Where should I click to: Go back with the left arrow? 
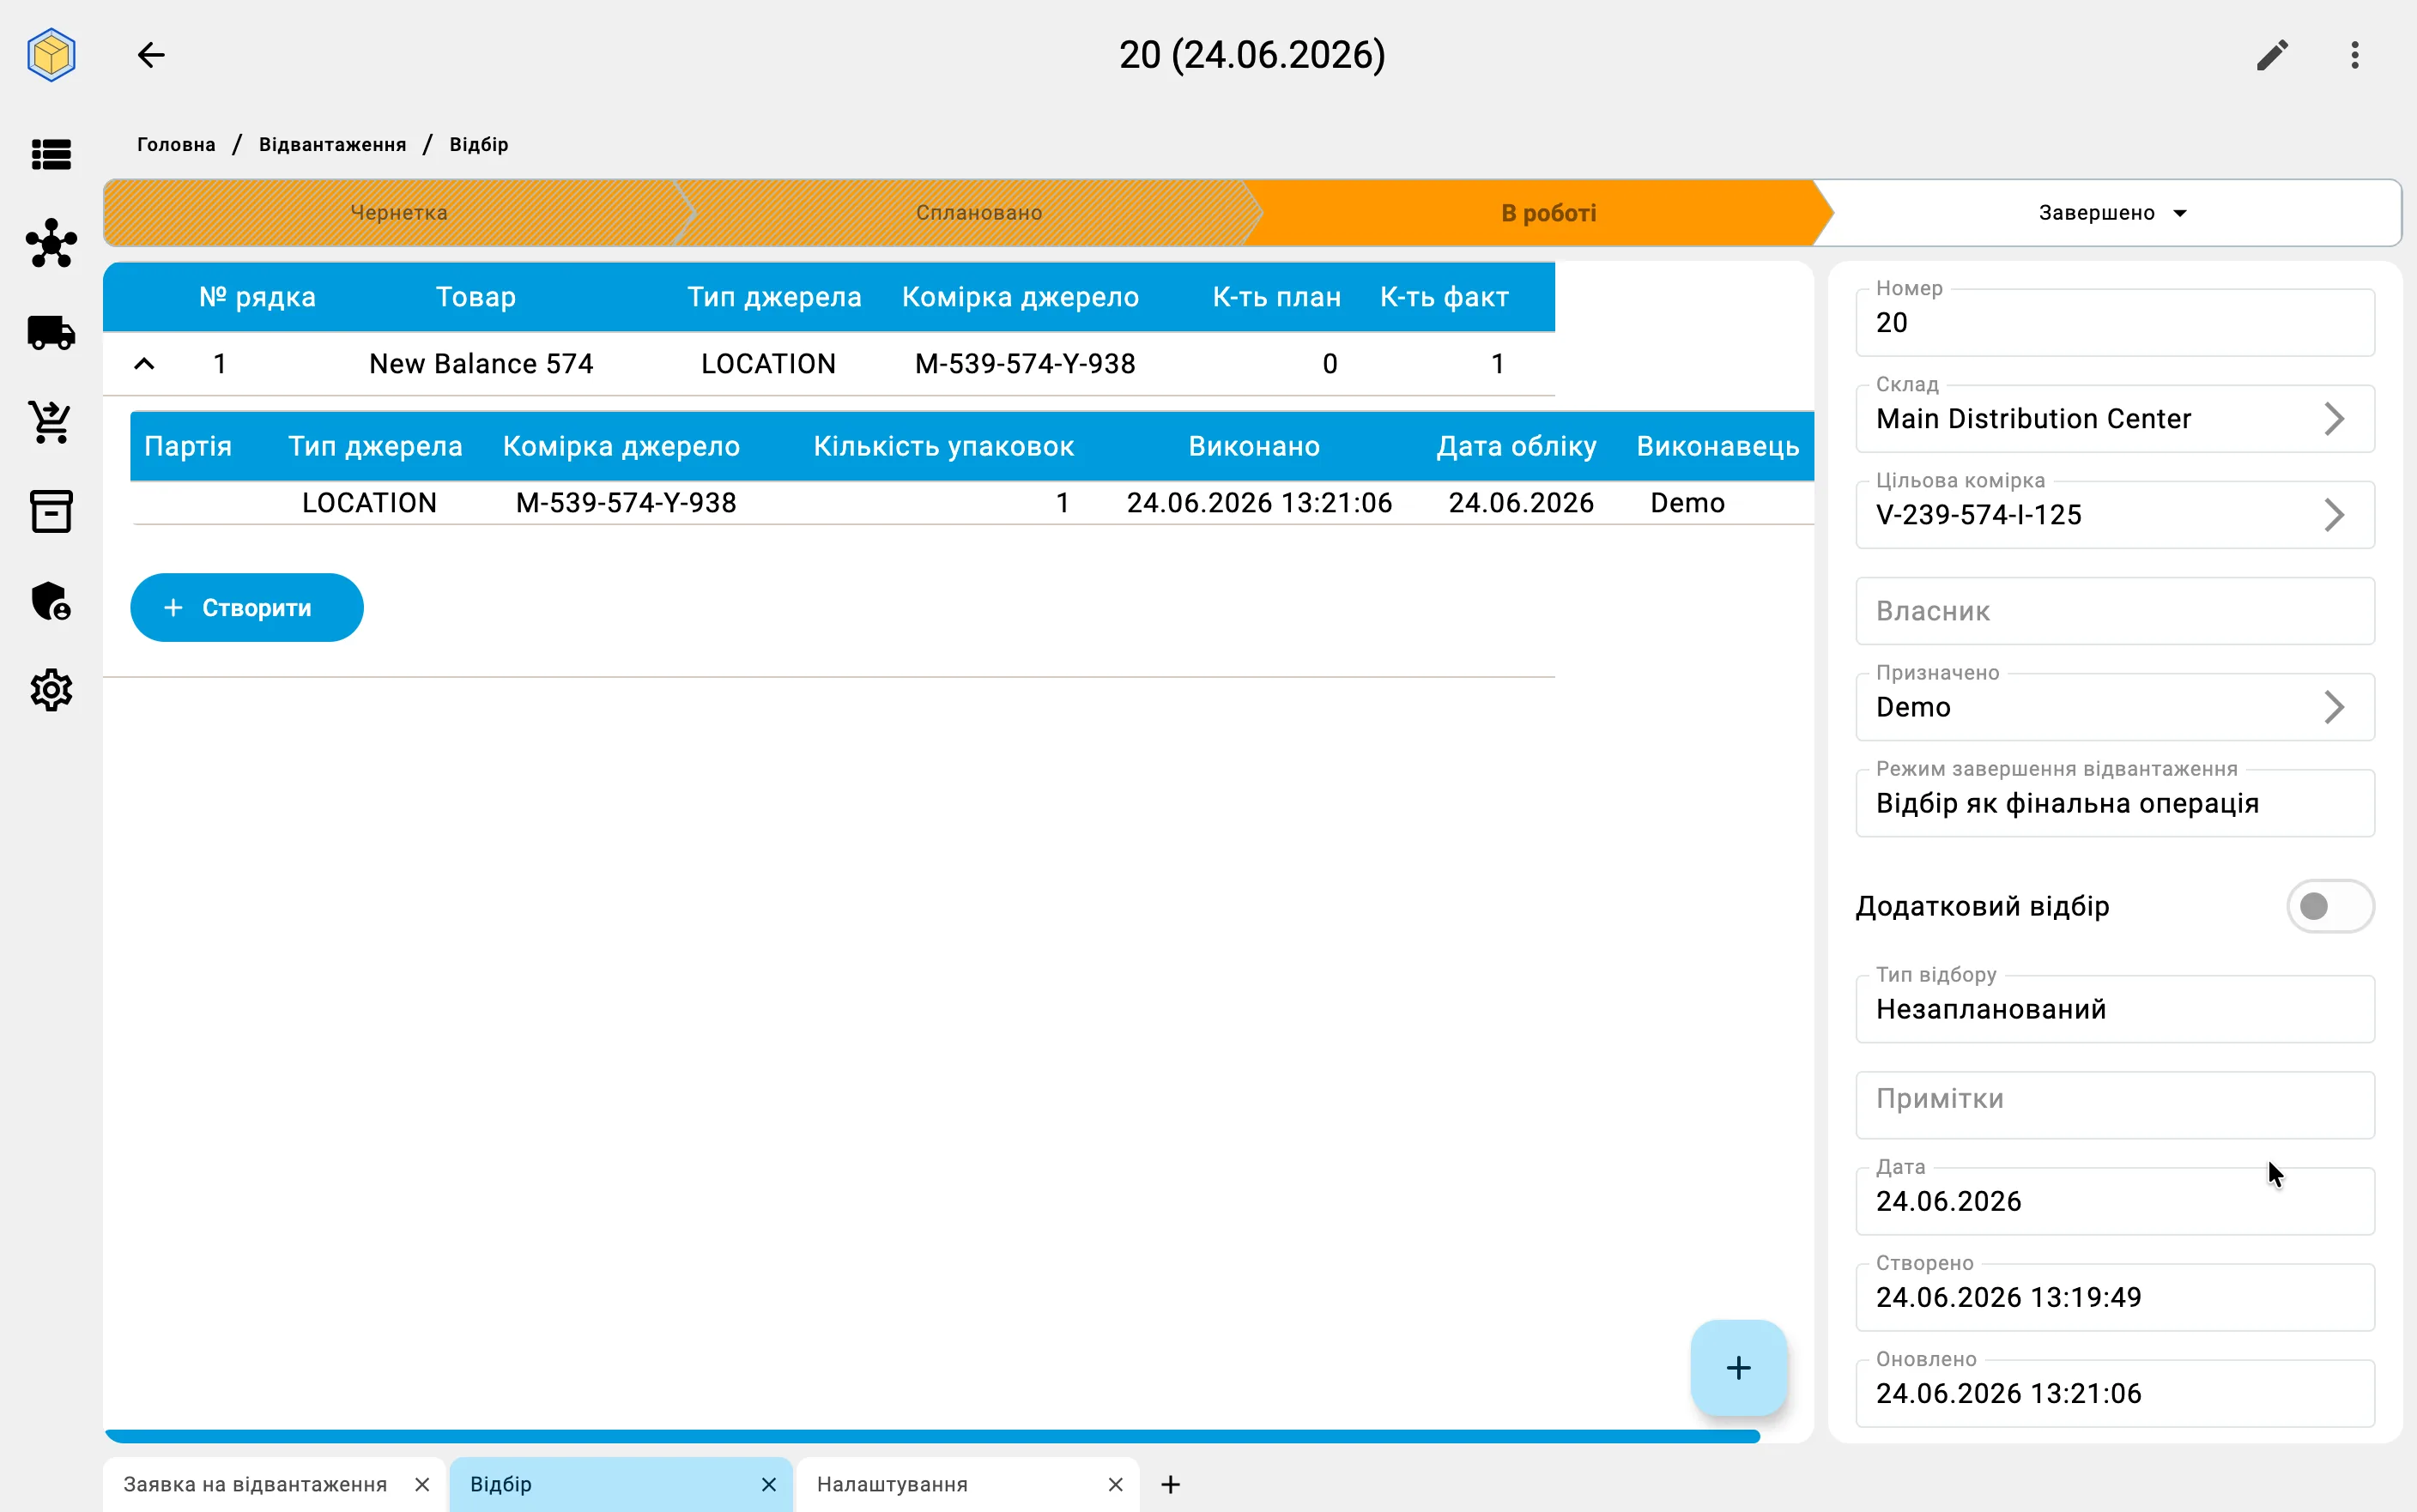151,55
